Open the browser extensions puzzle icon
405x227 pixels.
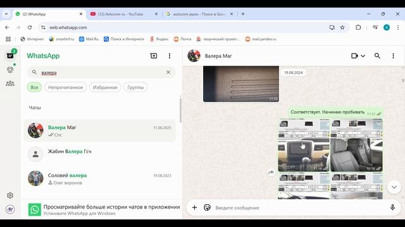coord(358,27)
